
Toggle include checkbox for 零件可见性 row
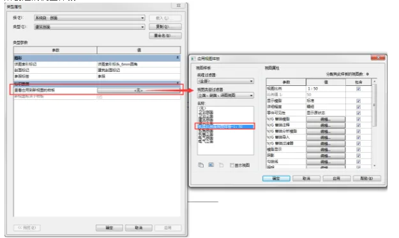pos(359,113)
